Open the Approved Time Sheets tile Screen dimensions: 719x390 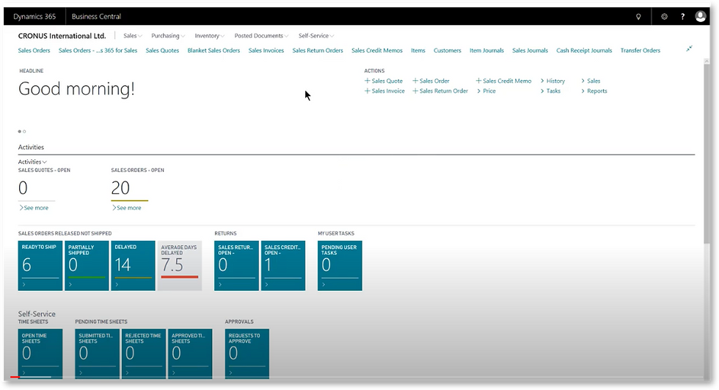(x=190, y=353)
